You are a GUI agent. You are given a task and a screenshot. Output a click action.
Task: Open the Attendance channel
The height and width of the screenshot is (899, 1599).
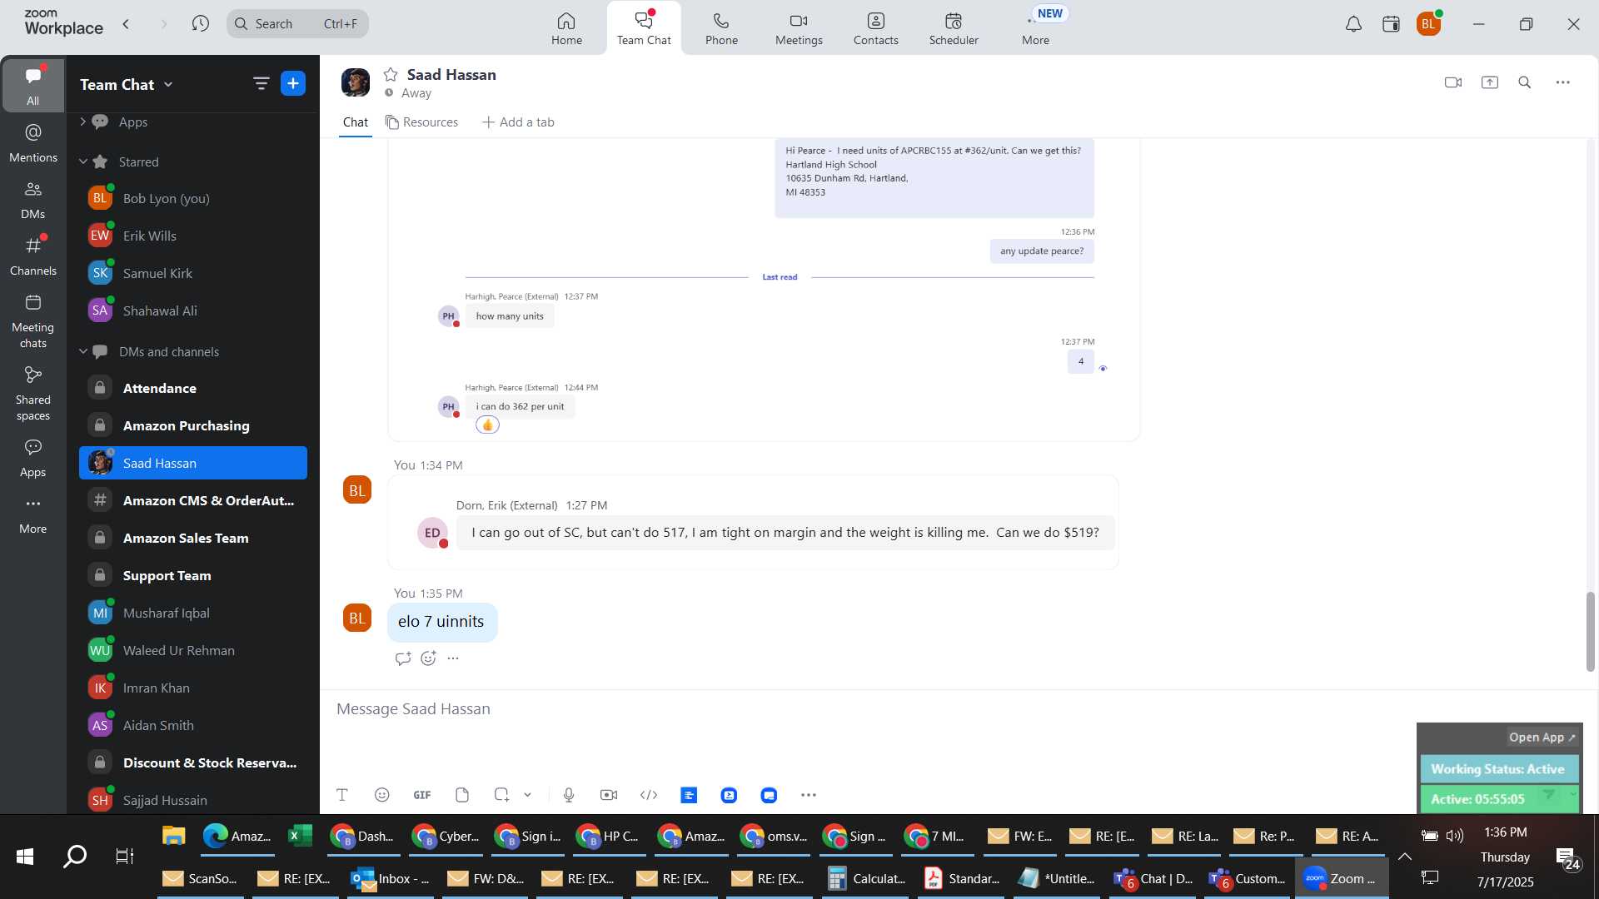[x=193, y=388]
